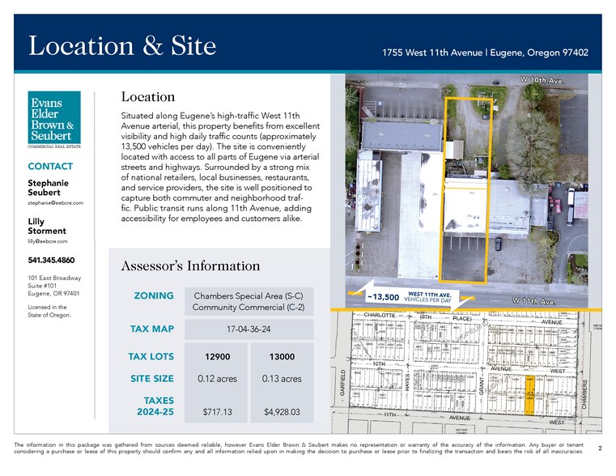Image resolution: width=616 pixels, height=476 pixels.
Task: Click the W 10th Ave. street label
Action: 540,81
